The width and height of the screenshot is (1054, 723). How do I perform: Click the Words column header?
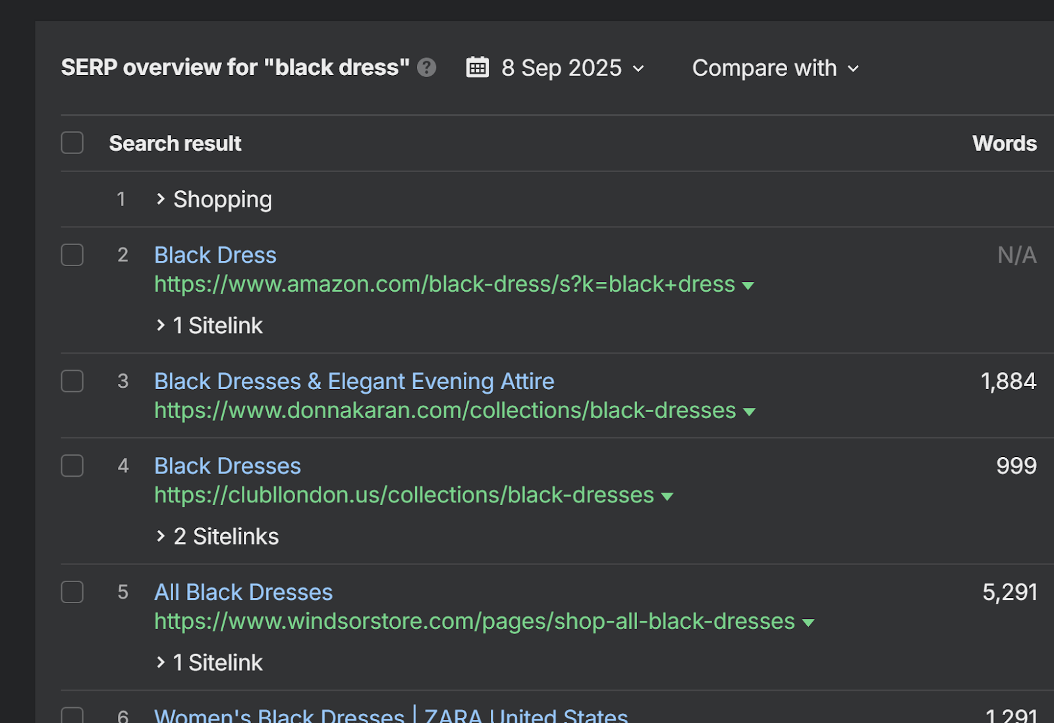[1004, 143]
